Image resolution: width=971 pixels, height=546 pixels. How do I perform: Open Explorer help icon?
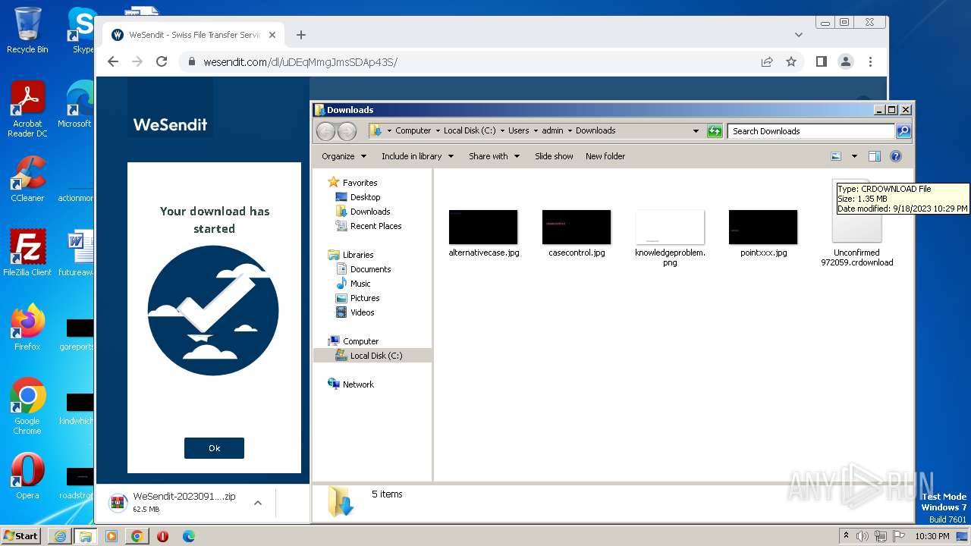point(896,156)
